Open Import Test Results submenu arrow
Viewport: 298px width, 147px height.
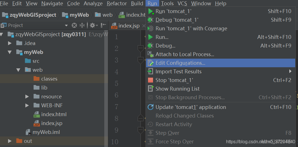[290, 71]
